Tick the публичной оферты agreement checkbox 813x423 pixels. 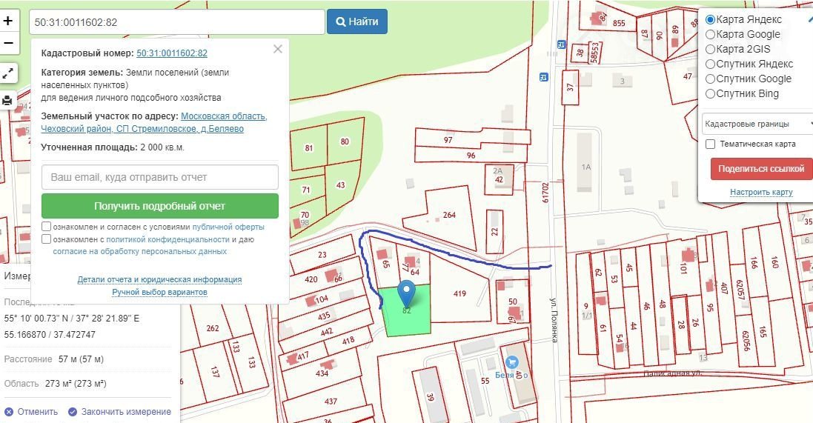coord(47,227)
